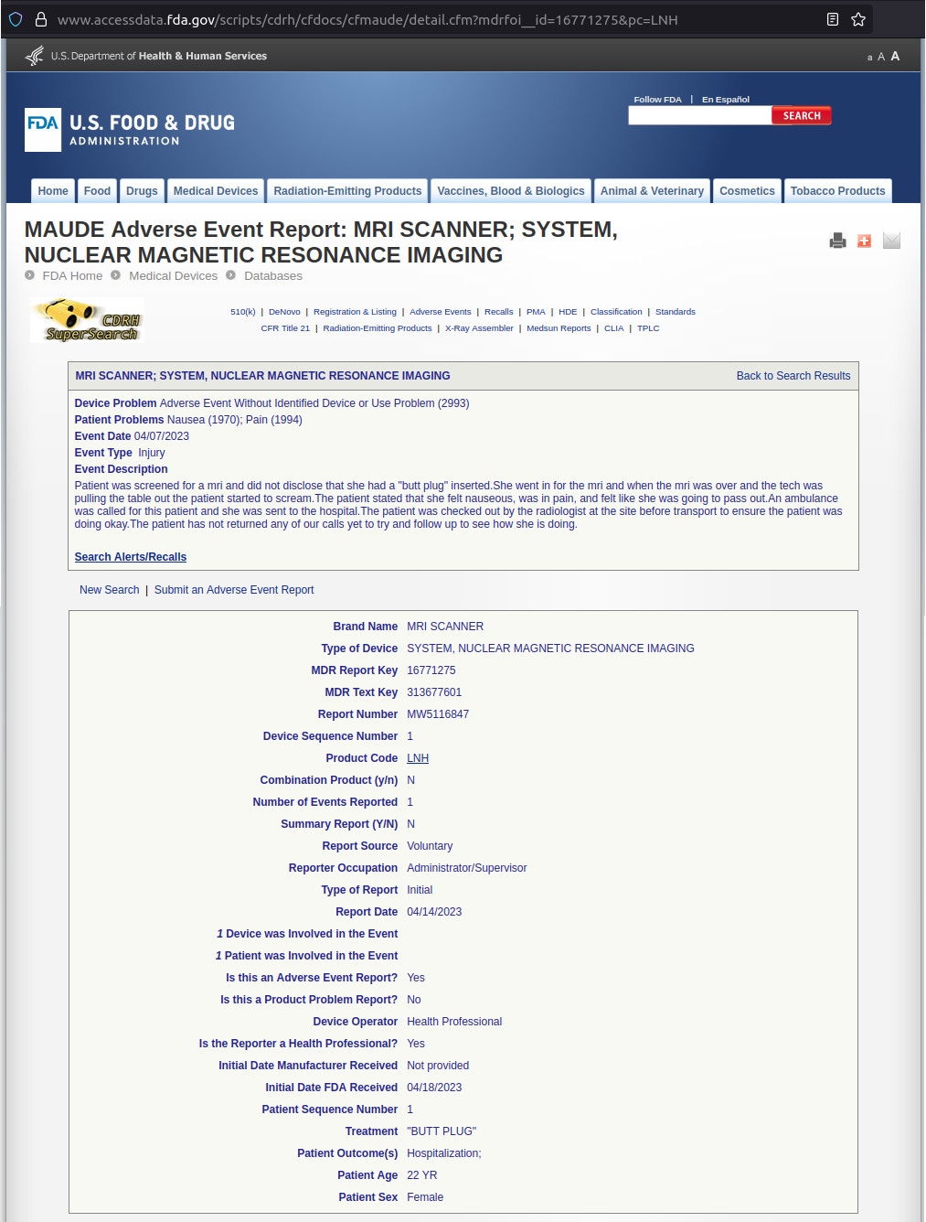This screenshot has height=1222, width=926.
Task: Open Recalls database link
Action: click(x=498, y=312)
